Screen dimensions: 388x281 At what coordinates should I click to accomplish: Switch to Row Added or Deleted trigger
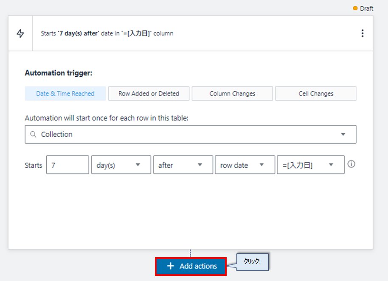coord(149,94)
